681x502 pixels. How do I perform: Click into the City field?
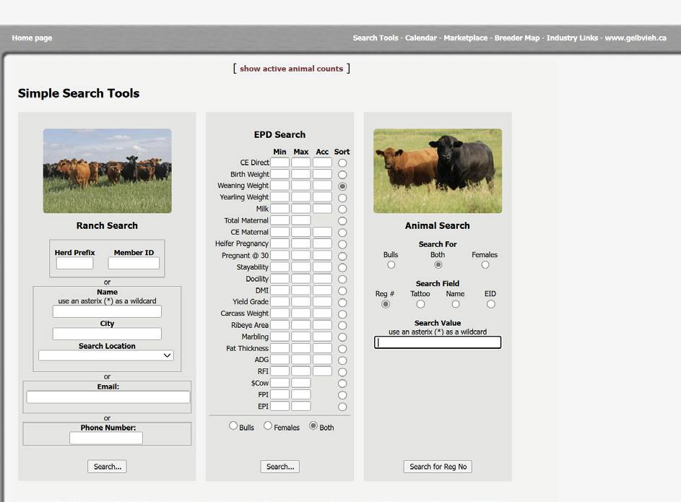click(x=107, y=334)
